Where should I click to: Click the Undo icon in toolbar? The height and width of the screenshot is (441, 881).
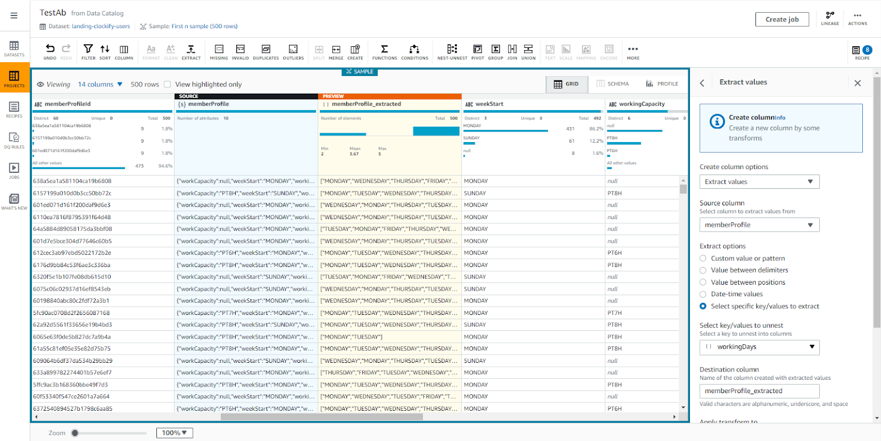click(50, 51)
